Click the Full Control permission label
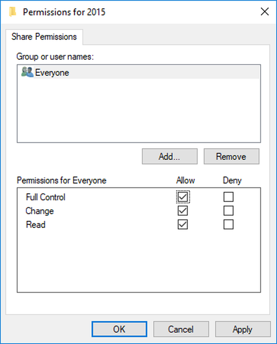 coord(45,197)
